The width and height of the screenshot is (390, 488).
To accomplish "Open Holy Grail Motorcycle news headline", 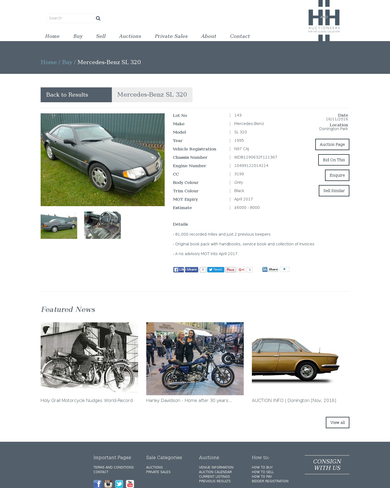I will point(87,400).
